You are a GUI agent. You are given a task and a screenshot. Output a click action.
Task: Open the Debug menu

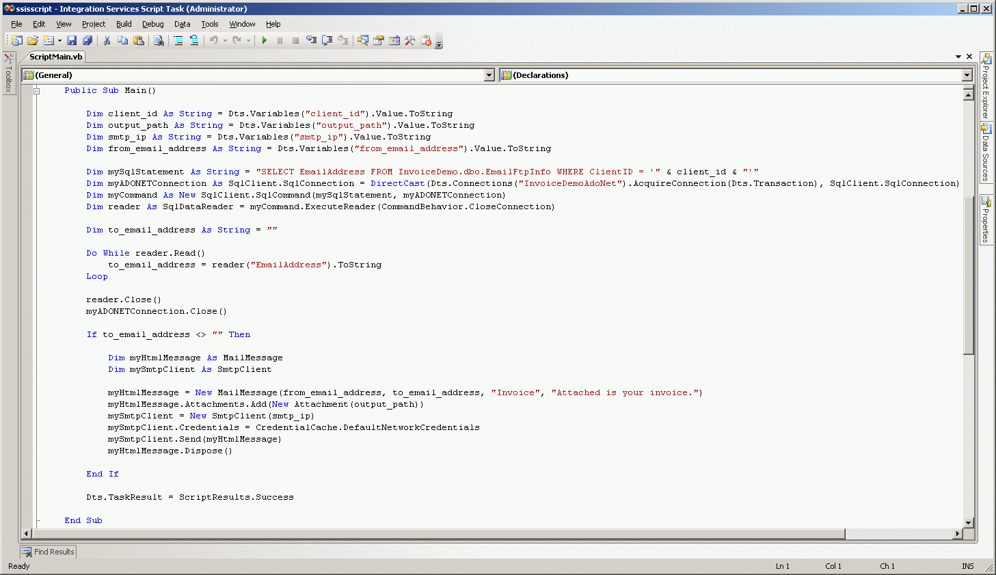(x=152, y=24)
